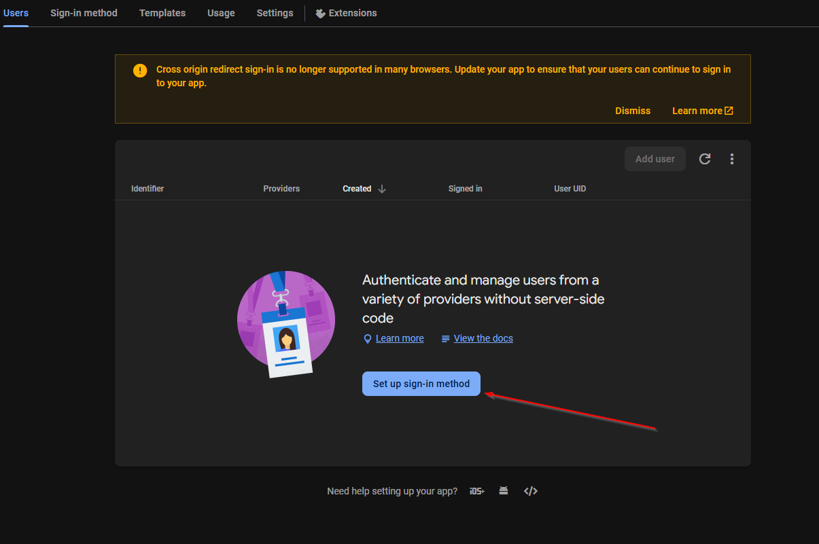Click the docs icon beside View the docs
The height and width of the screenshot is (544, 819).
pyautogui.click(x=445, y=338)
